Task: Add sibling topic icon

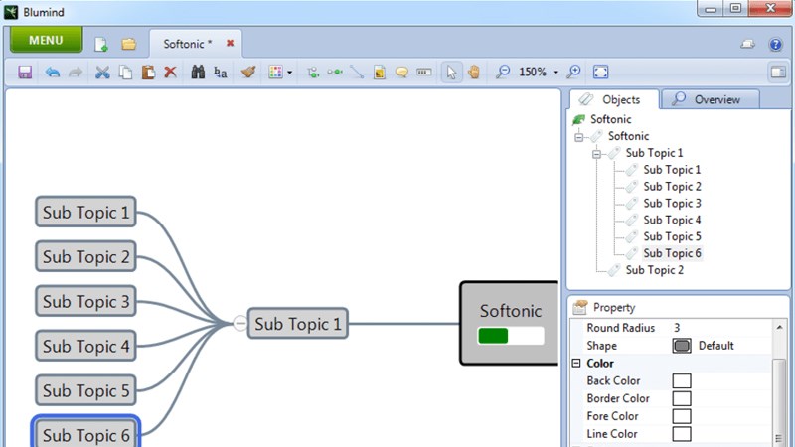Action: click(335, 72)
